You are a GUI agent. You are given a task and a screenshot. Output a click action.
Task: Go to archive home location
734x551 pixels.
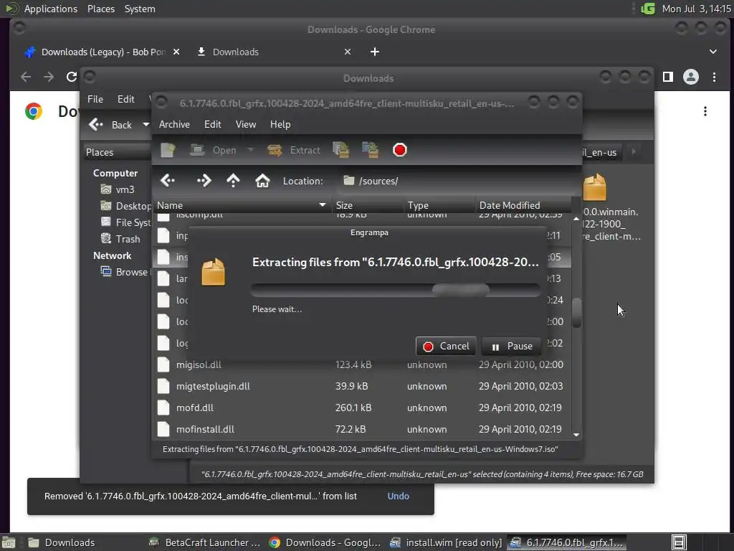pos(262,181)
